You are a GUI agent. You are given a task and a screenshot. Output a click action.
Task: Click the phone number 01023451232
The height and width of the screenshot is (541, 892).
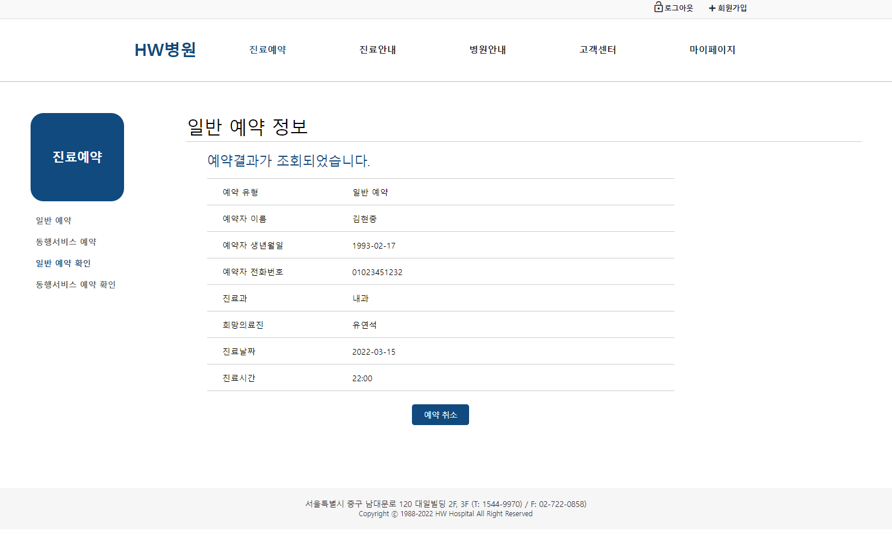(x=377, y=272)
